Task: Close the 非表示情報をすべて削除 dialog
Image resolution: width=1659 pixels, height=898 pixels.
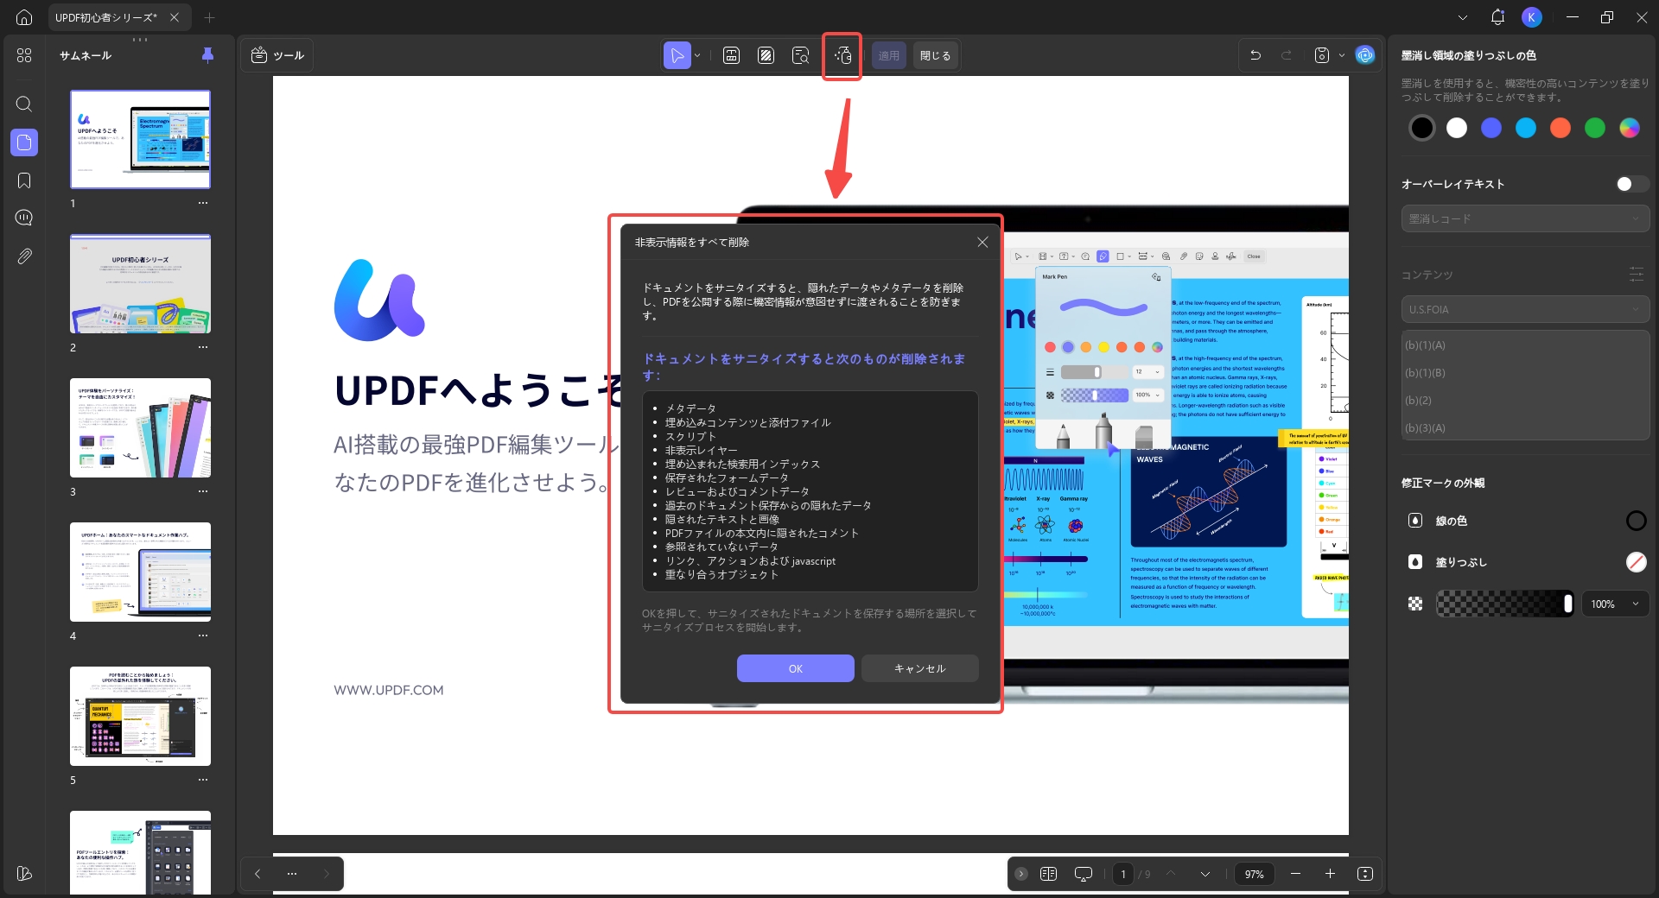Action: coord(982,243)
